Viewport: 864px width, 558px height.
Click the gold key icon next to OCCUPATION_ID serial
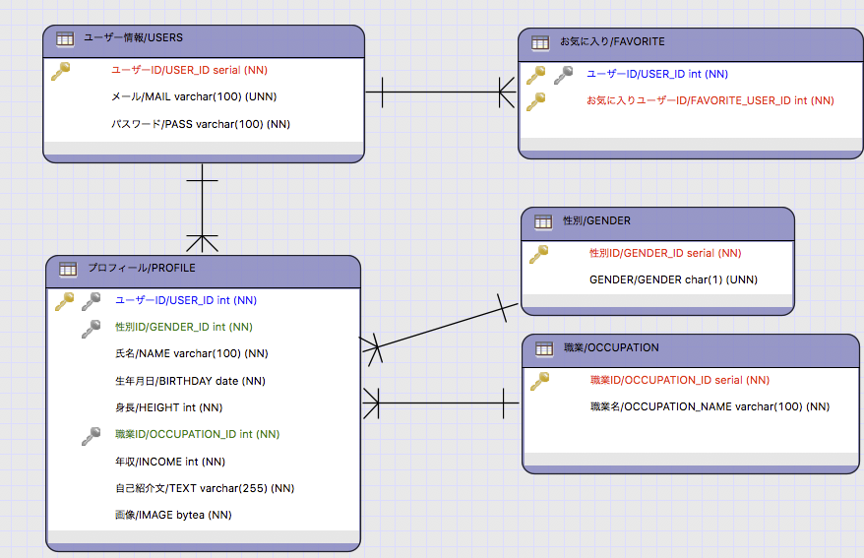click(539, 380)
